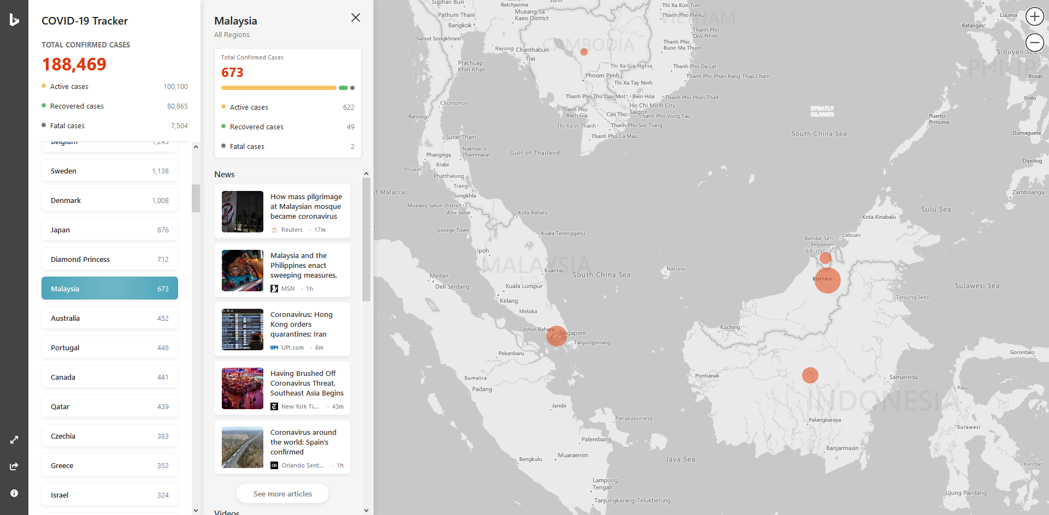Click the Bing logo icon
The width and height of the screenshot is (1049, 515).
click(x=14, y=20)
